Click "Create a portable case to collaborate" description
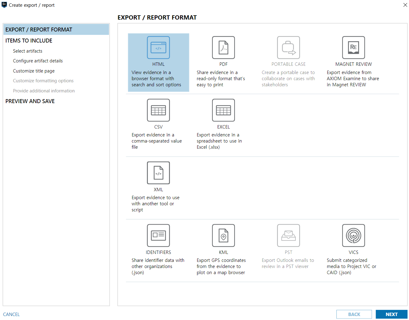 [x=288, y=79]
